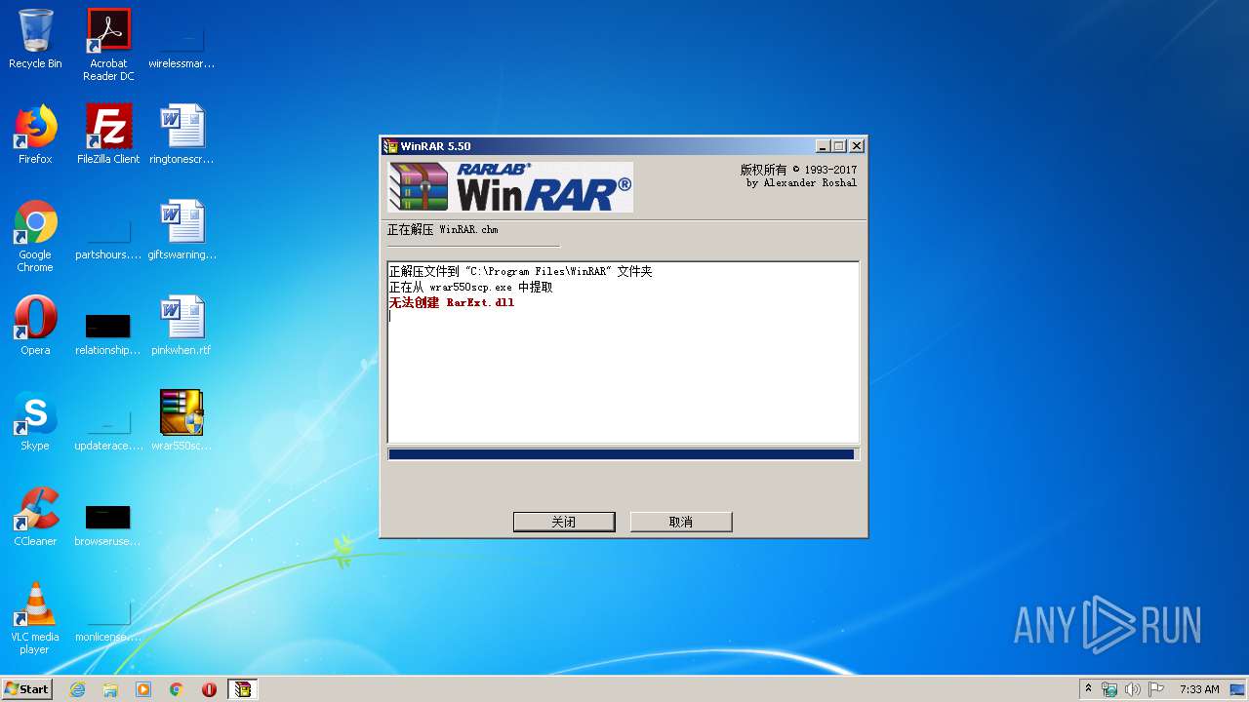Click the 取消 button in WinRAR
The width and height of the screenshot is (1249, 702).
(x=681, y=522)
